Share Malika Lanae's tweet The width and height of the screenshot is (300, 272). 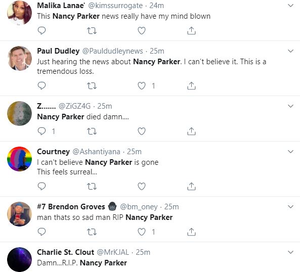click(x=191, y=30)
